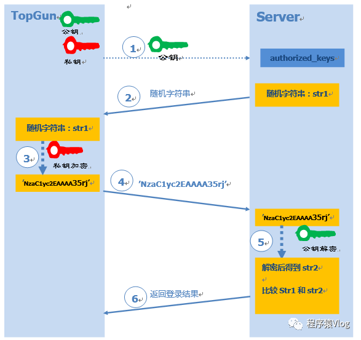Click the step 1 circle
The width and height of the screenshot is (361, 340).
133,48
